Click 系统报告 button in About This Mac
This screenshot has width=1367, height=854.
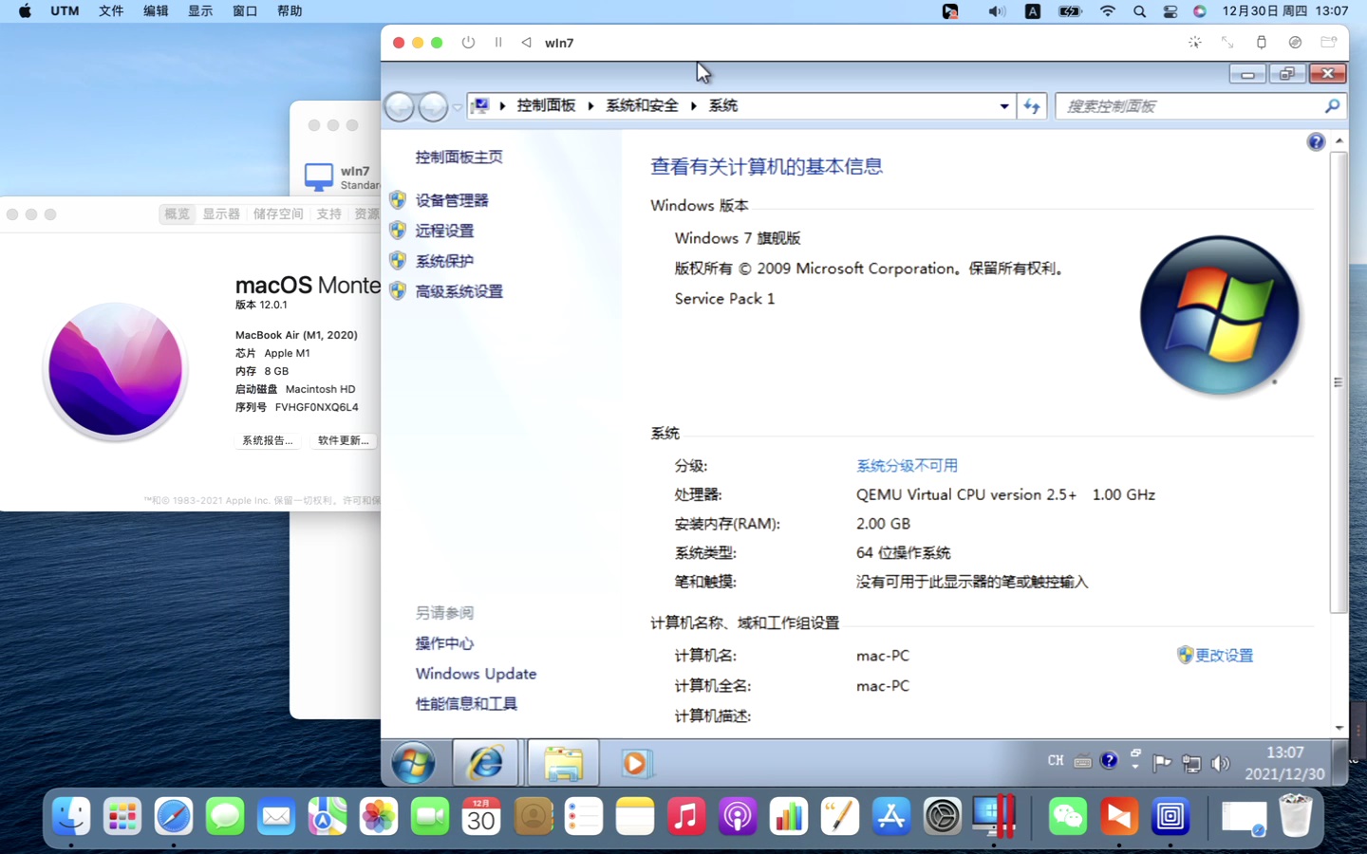[268, 440]
